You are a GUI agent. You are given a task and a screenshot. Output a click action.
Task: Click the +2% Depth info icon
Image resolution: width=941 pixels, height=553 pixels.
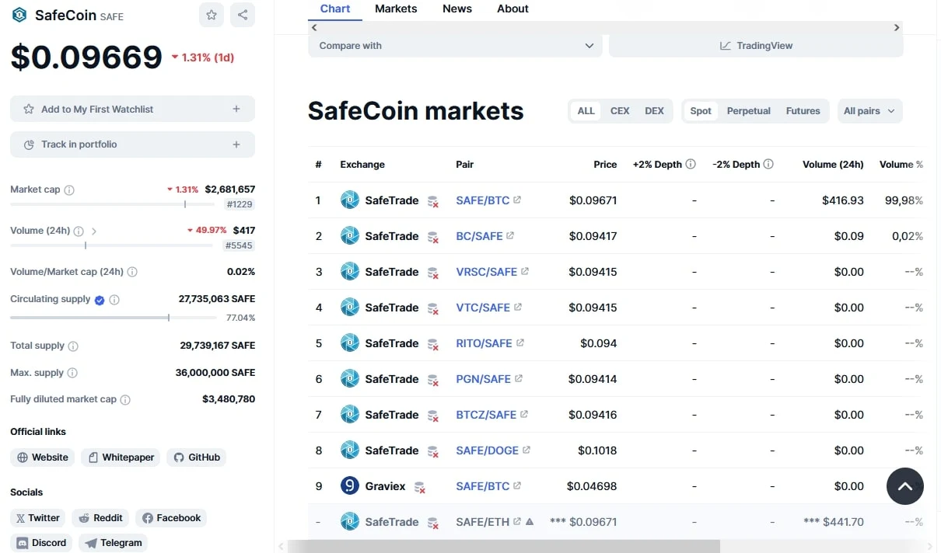(x=691, y=165)
